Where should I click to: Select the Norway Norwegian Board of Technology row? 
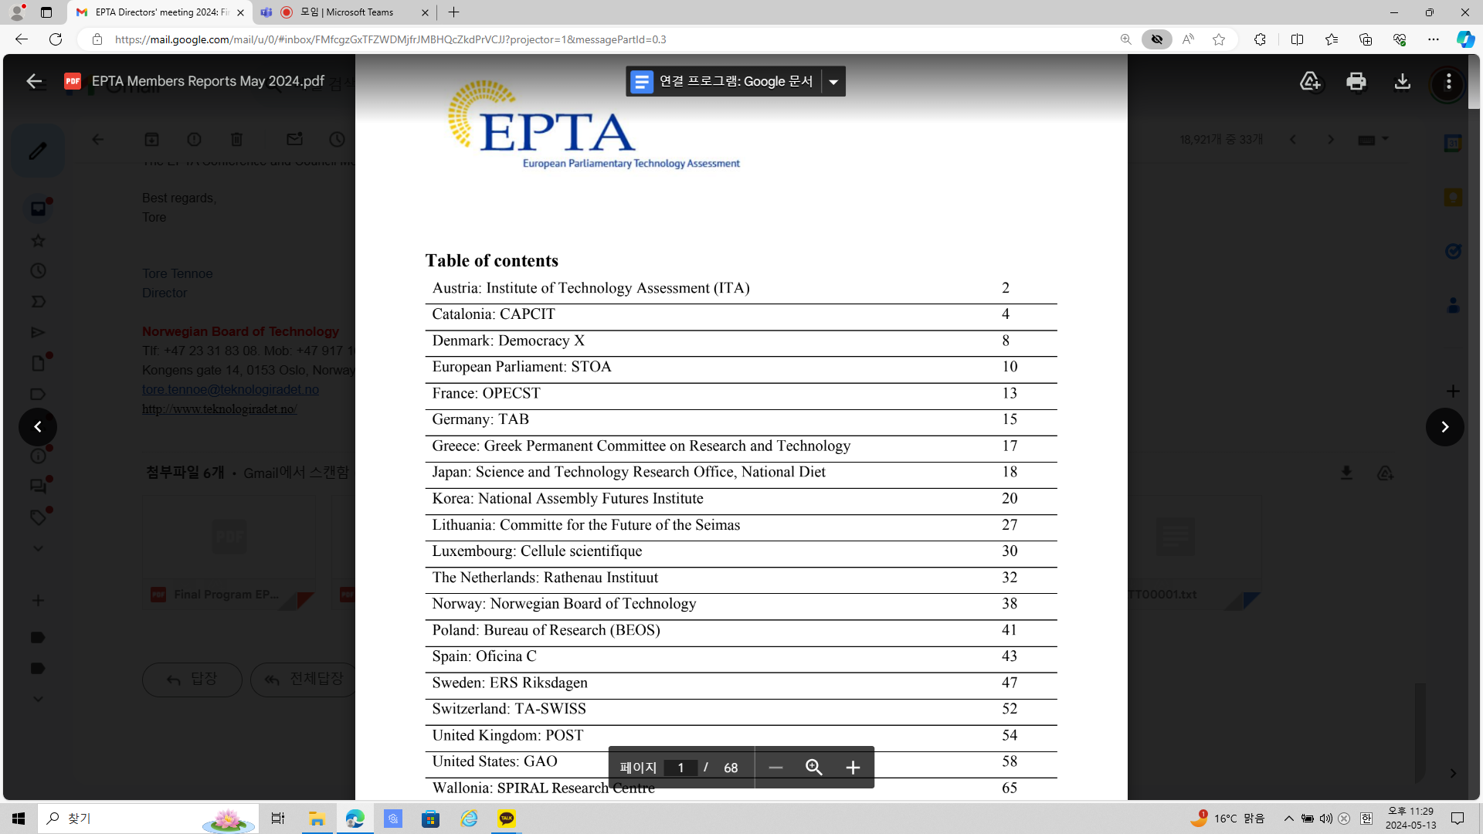741,604
